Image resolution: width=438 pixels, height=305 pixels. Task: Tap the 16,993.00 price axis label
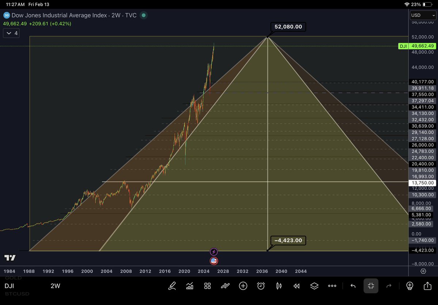point(422,177)
